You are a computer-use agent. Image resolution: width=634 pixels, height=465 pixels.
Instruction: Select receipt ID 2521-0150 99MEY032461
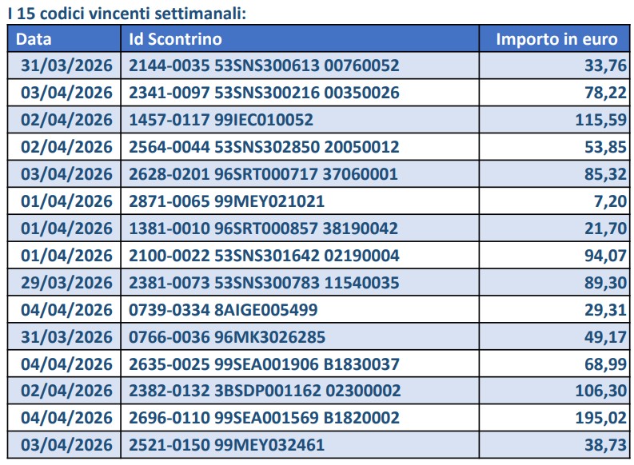226,445
